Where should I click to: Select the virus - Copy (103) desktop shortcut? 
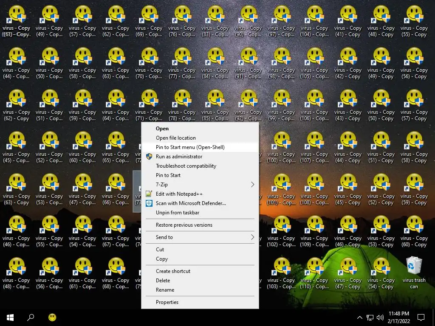click(x=281, y=274)
